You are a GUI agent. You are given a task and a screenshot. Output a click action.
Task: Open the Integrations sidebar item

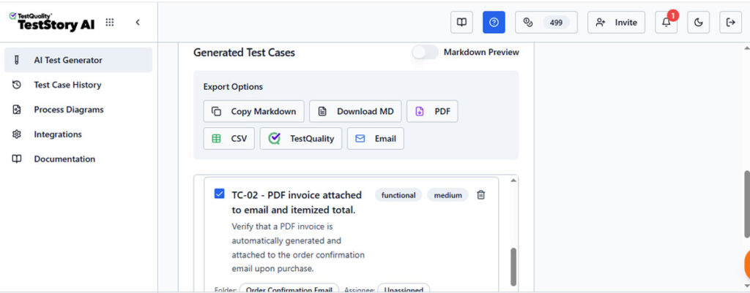pyautogui.click(x=58, y=134)
